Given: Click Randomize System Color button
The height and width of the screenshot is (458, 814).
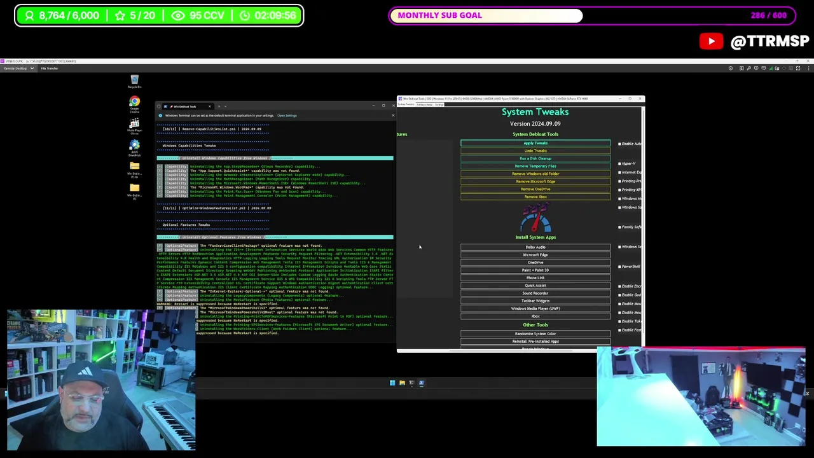Looking at the screenshot, I should click(x=535, y=333).
